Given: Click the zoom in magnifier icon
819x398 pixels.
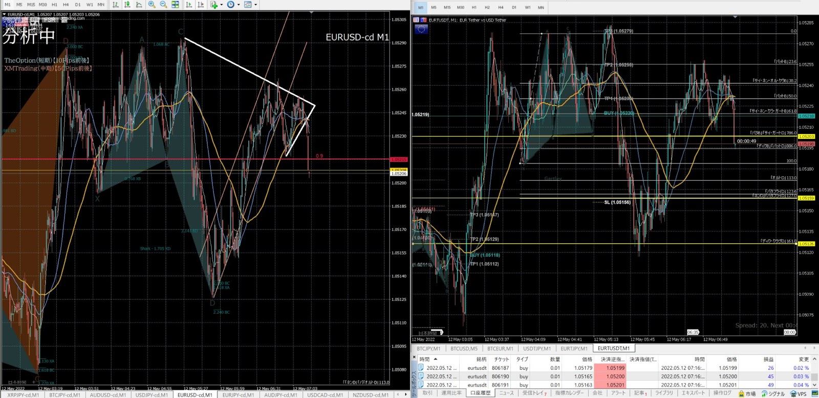Looking at the screenshot, I should pyautogui.click(x=152, y=5).
